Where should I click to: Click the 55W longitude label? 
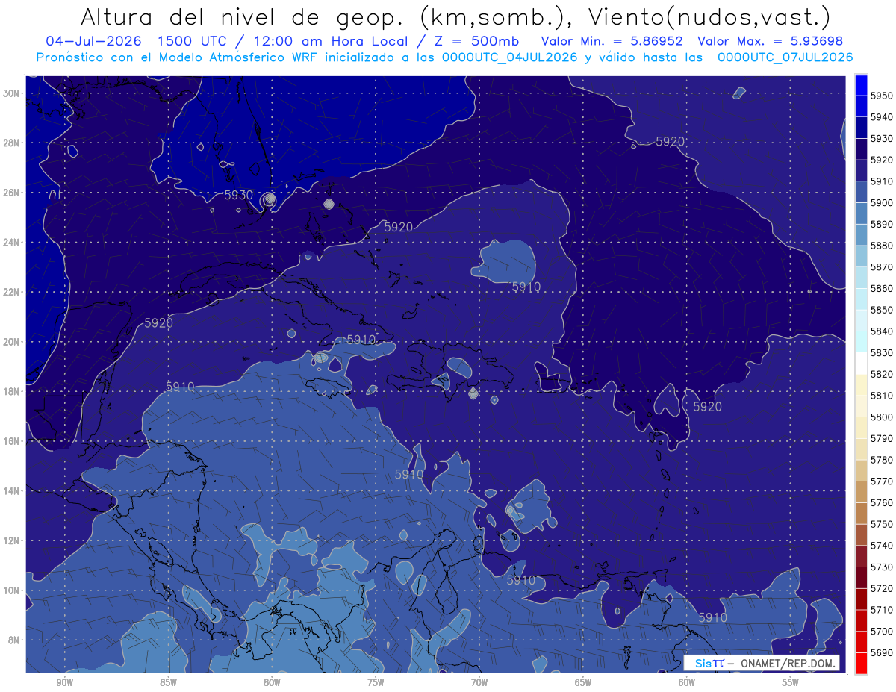coord(791,682)
